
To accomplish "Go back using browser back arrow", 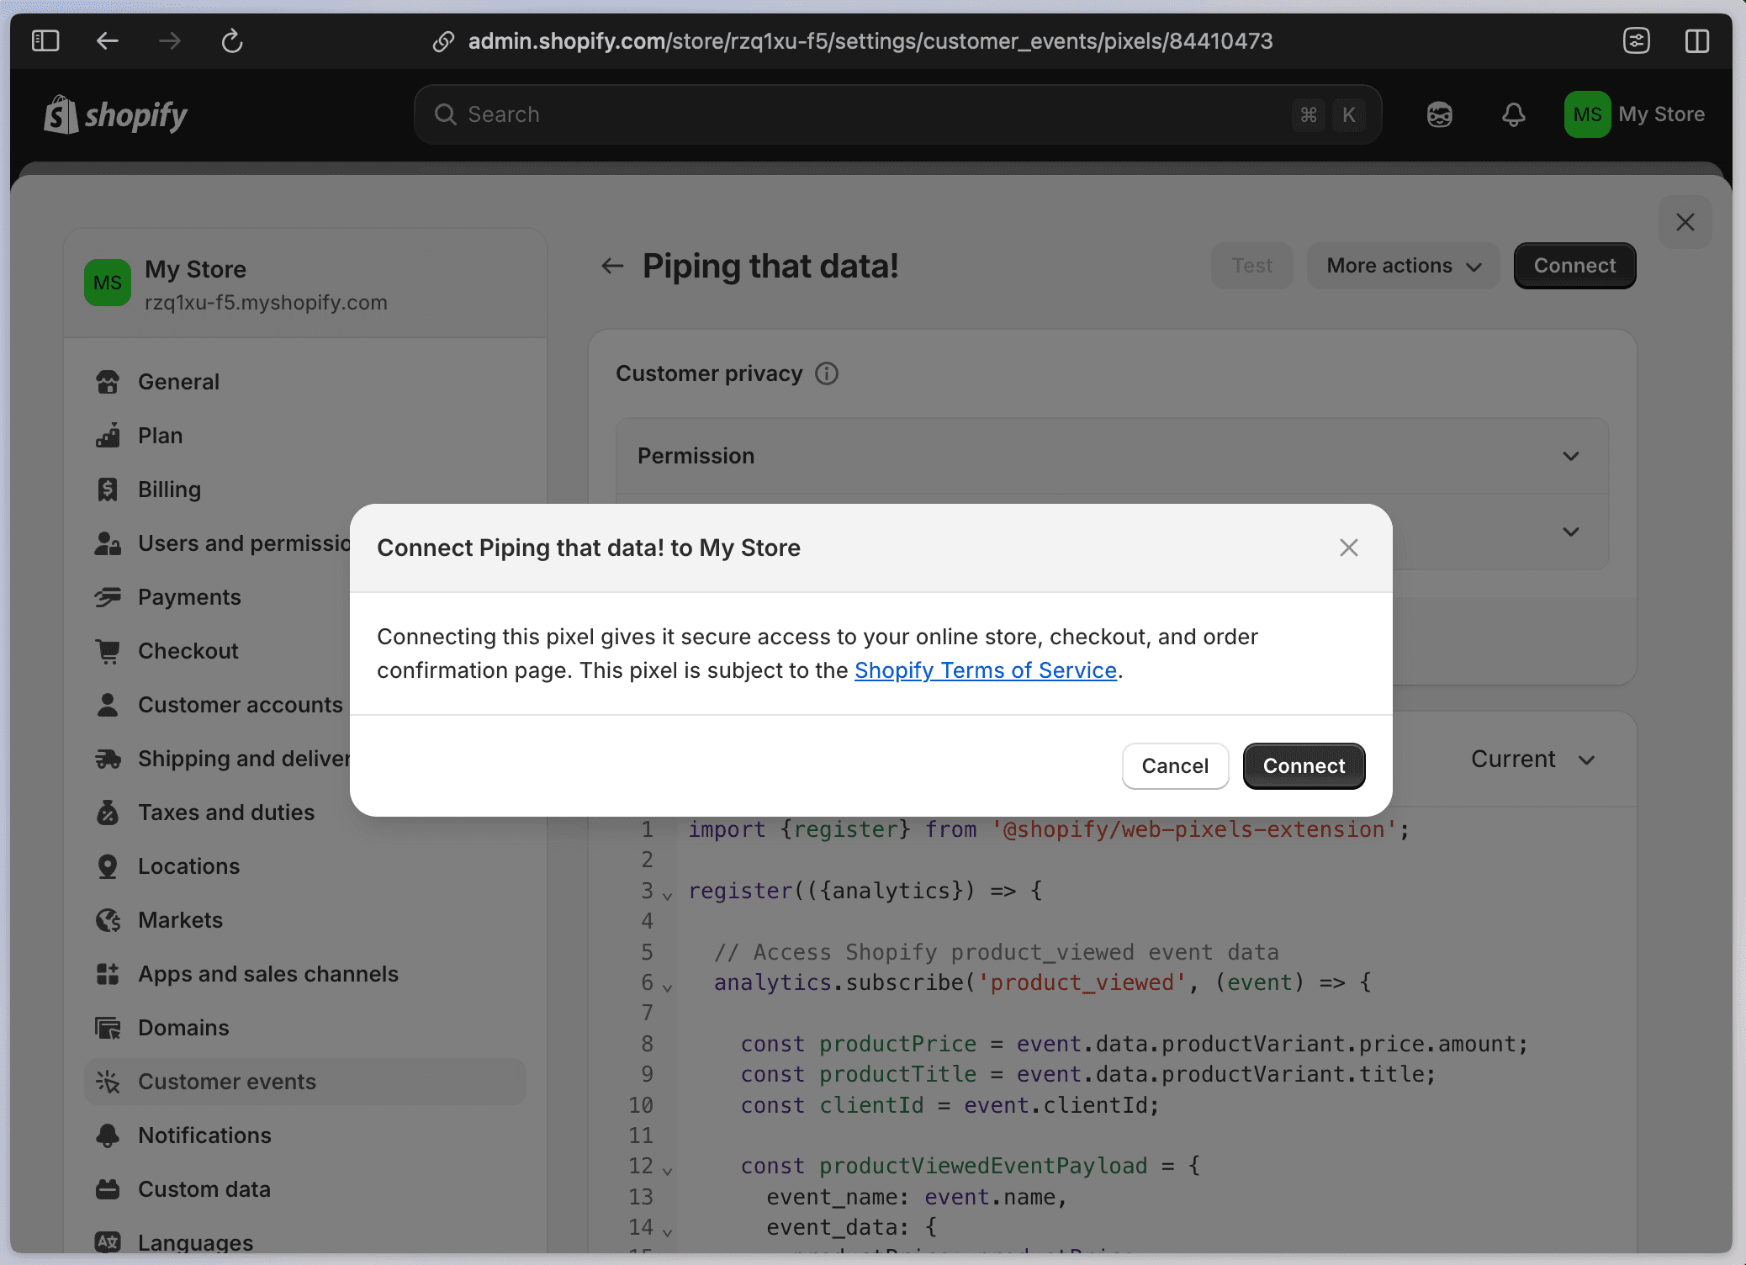I will (x=107, y=40).
